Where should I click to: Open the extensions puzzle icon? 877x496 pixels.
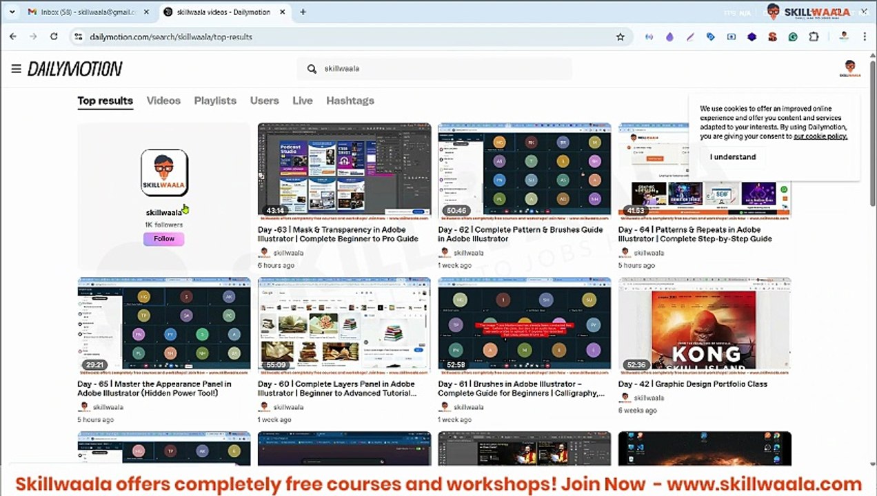[814, 37]
